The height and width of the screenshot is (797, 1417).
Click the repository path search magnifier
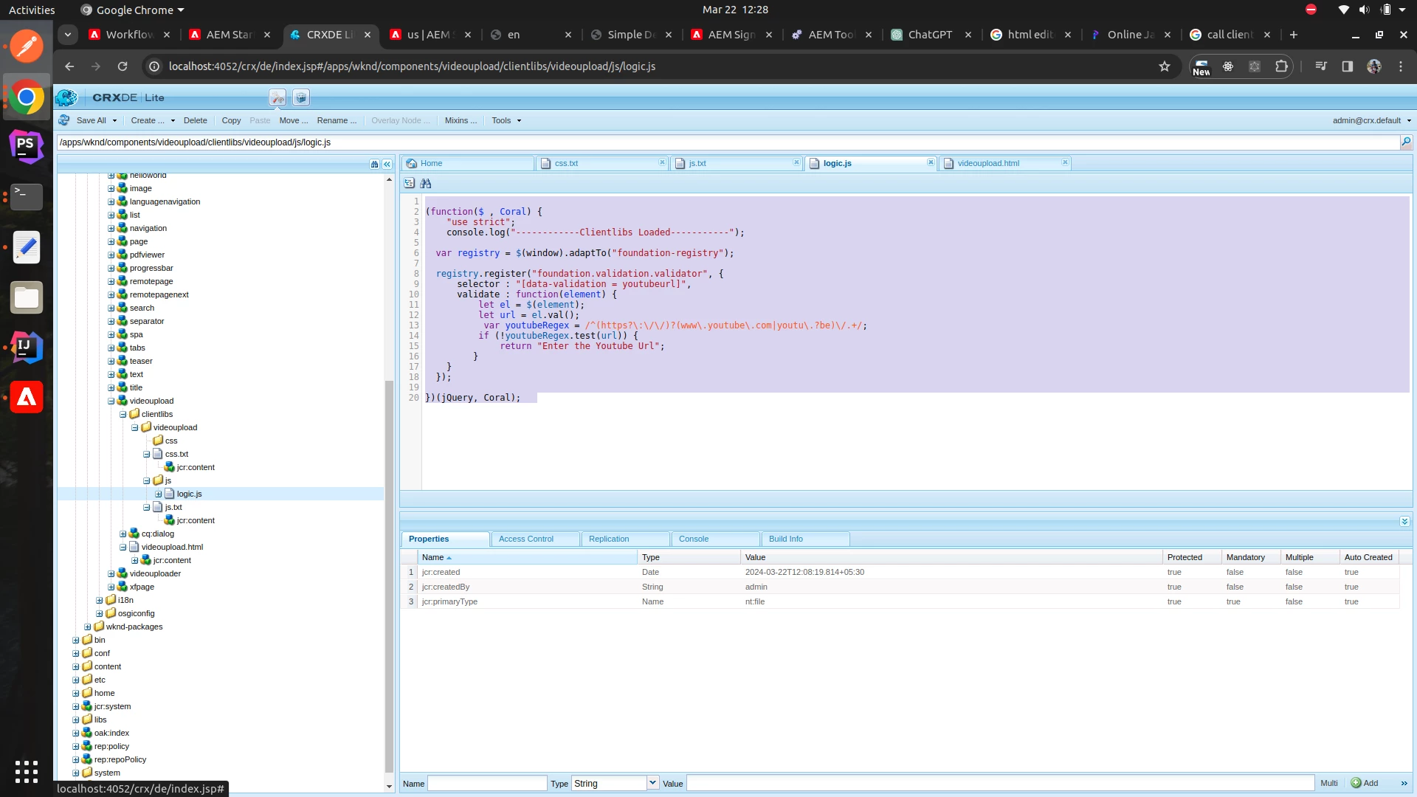coord(1406,142)
